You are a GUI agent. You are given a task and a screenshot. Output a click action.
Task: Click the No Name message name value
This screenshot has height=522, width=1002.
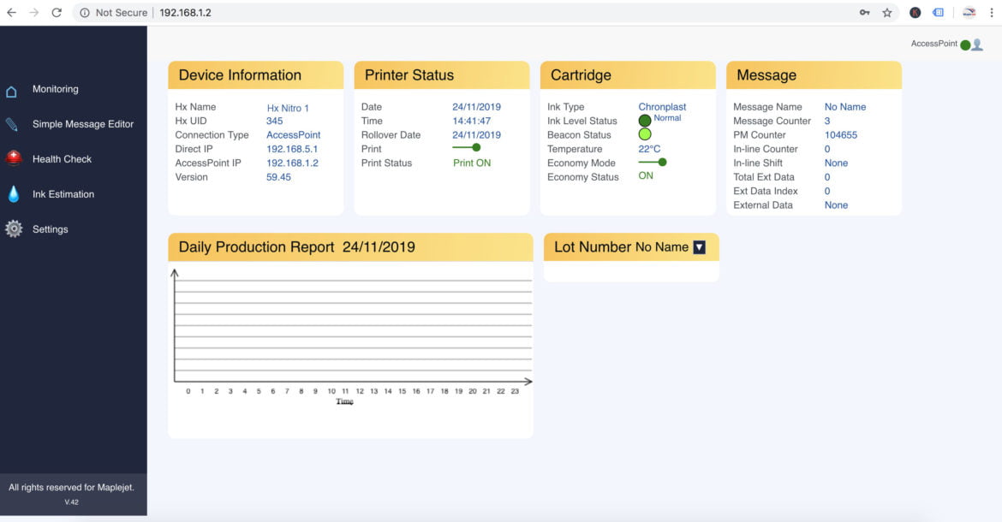(844, 107)
